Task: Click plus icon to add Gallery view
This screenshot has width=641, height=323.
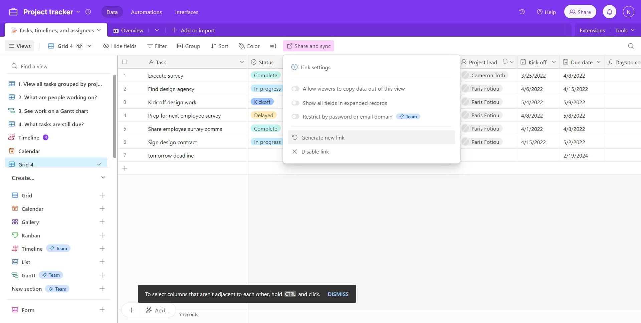Action: pyautogui.click(x=102, y=222)
